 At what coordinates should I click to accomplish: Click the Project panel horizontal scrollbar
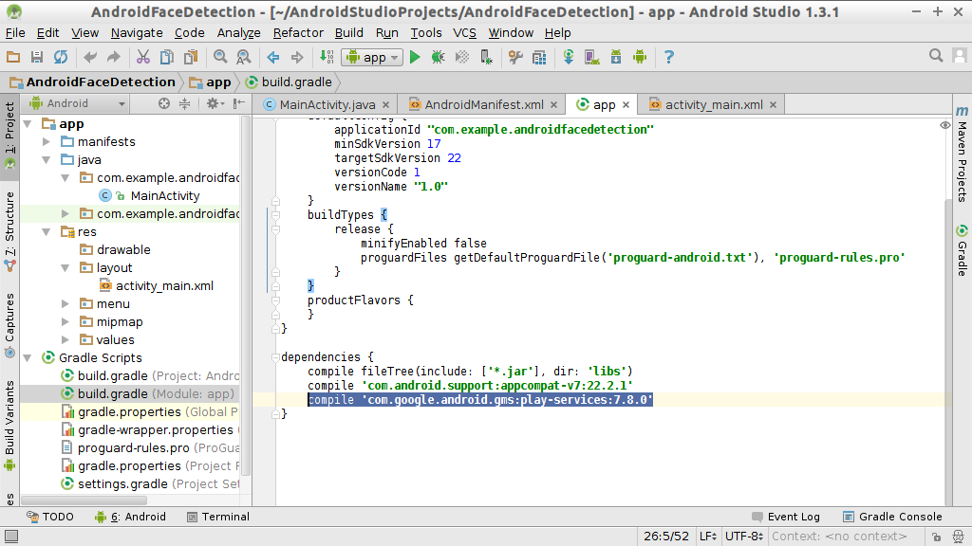click(x=84, y=500)
